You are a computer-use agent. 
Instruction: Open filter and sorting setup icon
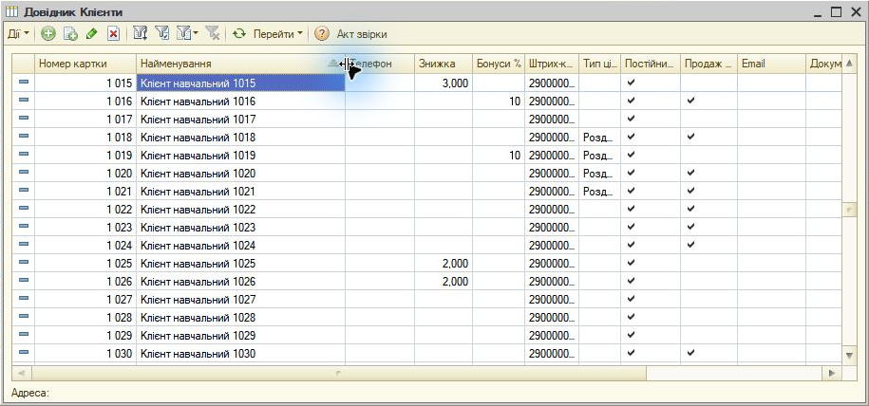[x=141, y=34]
